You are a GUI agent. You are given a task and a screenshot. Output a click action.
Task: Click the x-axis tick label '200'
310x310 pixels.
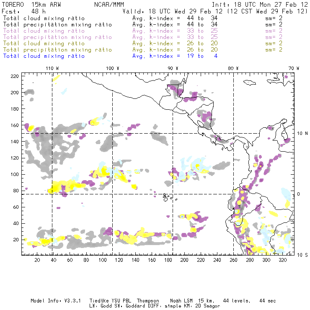point(184,260)
